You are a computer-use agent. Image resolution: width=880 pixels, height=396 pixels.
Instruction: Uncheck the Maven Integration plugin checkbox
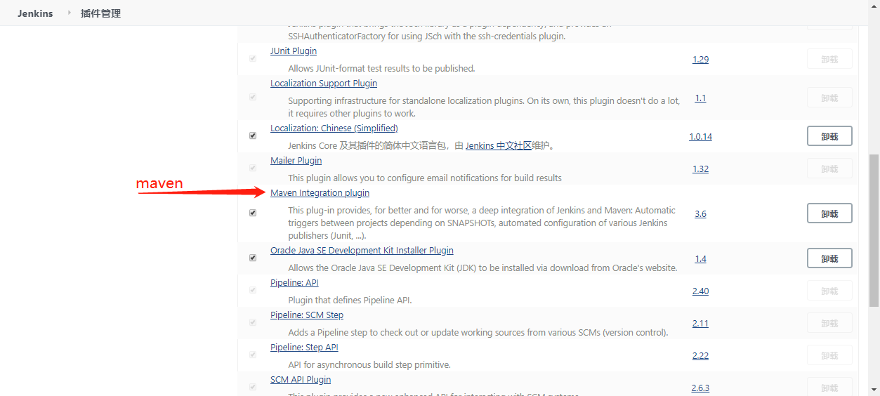coord(253,213)
